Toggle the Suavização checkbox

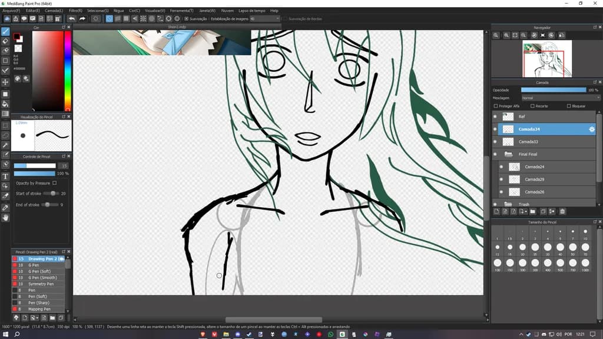(x=187, y=18)
